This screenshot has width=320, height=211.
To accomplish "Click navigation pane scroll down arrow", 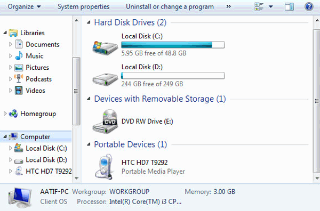I will (76, 178).
